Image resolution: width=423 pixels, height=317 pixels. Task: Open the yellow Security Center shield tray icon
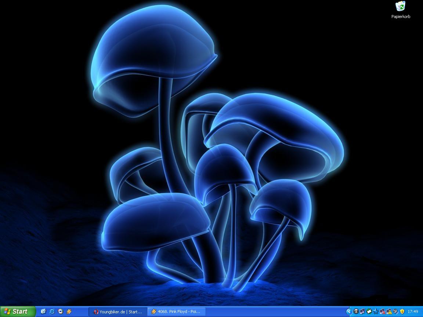click(x=402, y=311)
